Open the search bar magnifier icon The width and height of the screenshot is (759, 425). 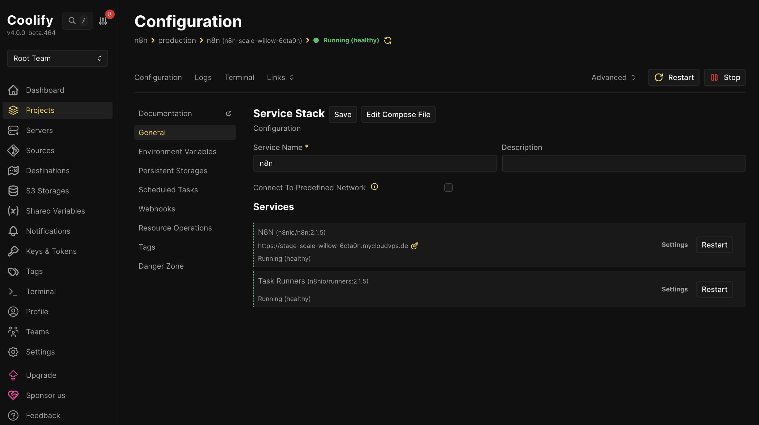[x=72, y=20]
